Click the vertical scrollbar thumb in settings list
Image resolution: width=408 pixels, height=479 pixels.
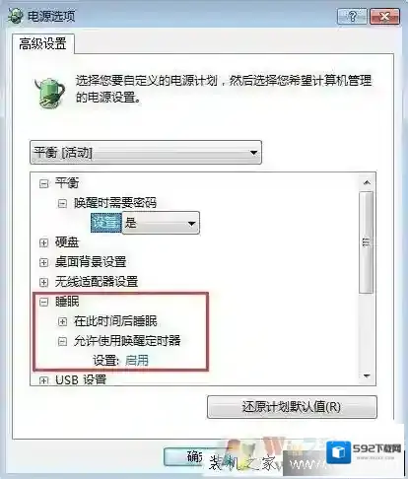point(367,242)
